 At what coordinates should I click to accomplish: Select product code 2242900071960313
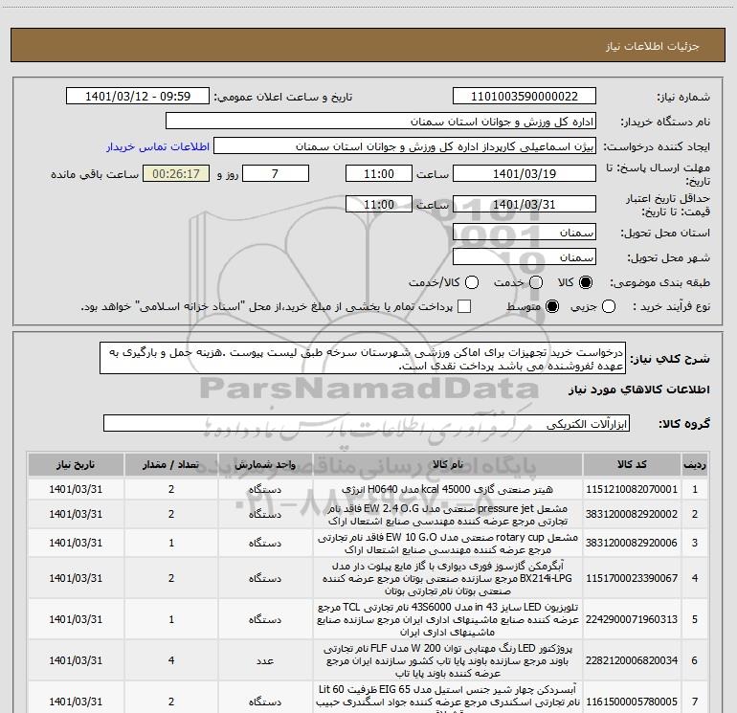coord(632,619)
